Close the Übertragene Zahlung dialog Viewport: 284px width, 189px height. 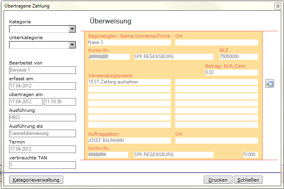coord(278,6)
